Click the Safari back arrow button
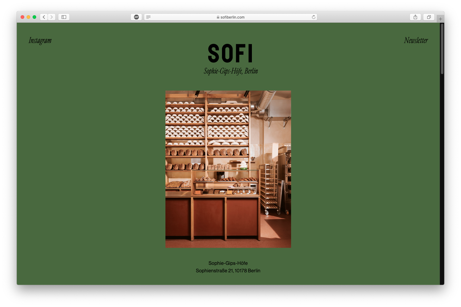The height and width of the screenshot is (307, 461). 44,17
